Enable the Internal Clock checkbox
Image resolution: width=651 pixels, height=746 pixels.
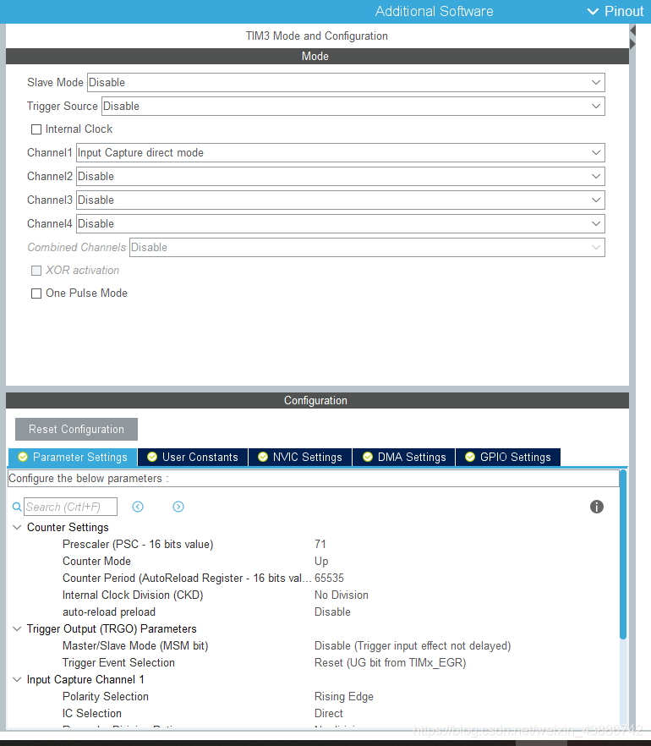(36, 129)
